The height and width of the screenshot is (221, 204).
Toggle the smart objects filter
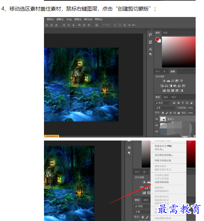(x=191, y=103)
